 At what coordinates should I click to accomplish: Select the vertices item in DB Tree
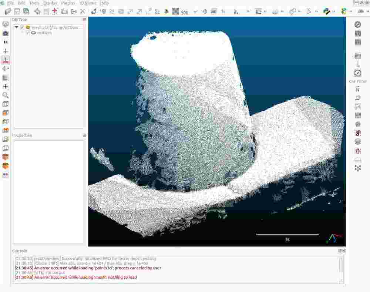[x=44, y=33]
